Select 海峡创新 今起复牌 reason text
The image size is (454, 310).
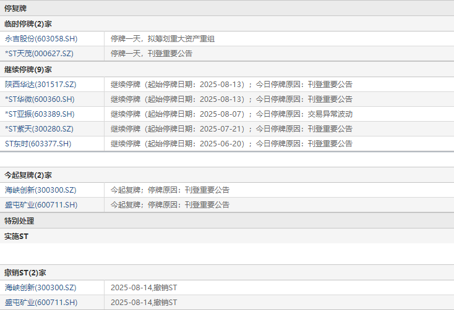(170, 190)
